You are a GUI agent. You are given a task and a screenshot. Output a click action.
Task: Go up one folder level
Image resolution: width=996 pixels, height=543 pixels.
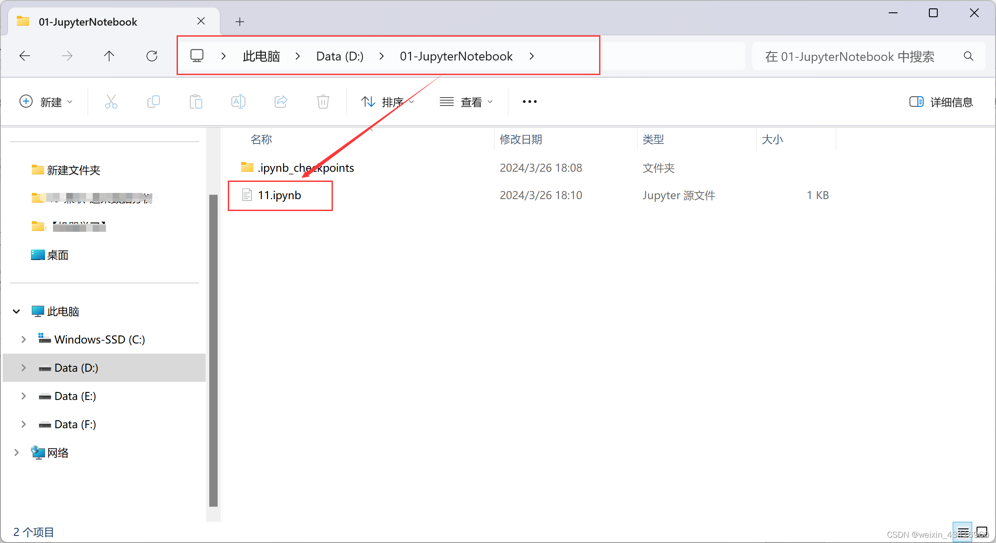coord(109,56)
